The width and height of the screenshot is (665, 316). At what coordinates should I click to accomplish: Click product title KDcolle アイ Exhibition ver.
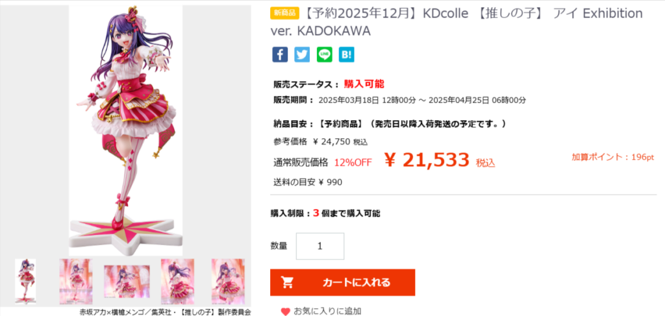pos(457,22)
